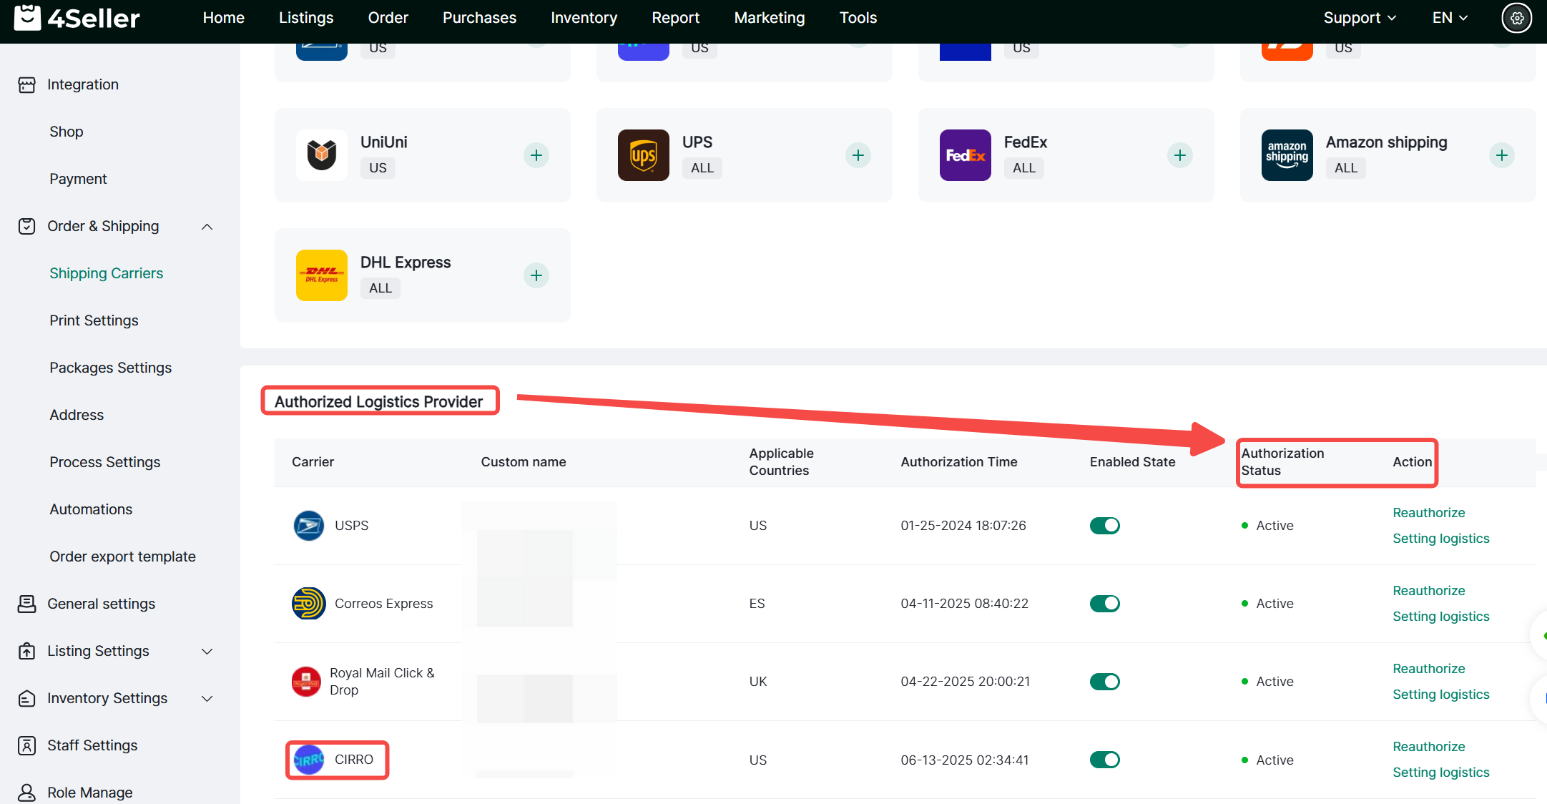Click DHL Express plus icon
Viewport: 1547px width, 804px height.
536,275
